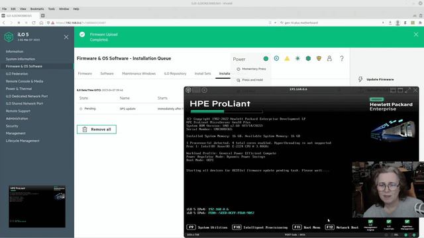424x238 pixels.
Task: Open the search engine dropdown arrow
Action: [276, 23]
